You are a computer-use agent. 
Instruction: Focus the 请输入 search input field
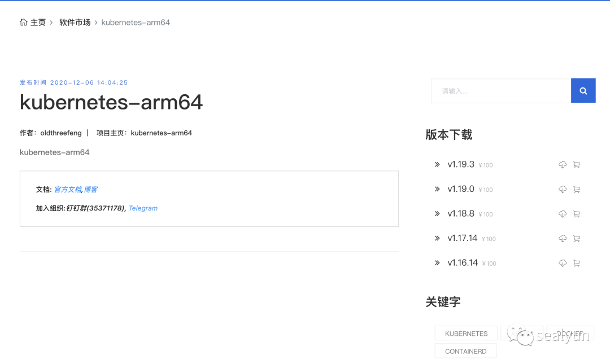tap(501, 91)
